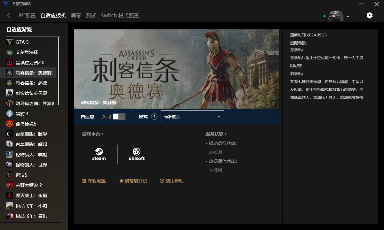This screenshot has height=230, width=384.
Task: Open the 满意度评价 rating link
Action: [x=133, y=181]
